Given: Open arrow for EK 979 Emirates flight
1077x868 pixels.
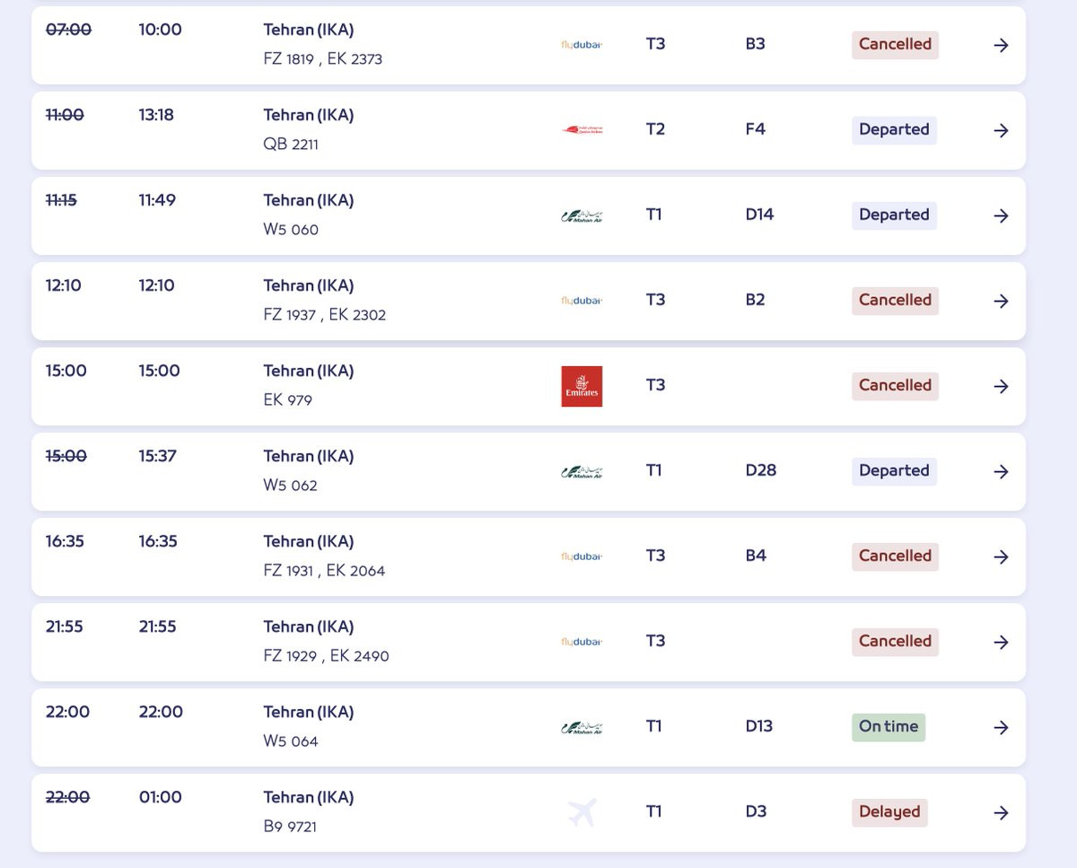Looking at the screenshot, I should click(1001, 386).
